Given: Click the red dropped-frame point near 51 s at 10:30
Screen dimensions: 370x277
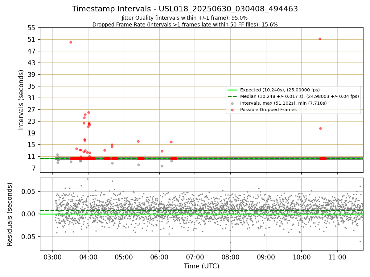Looking at the screenshot, I should point(320,39).
